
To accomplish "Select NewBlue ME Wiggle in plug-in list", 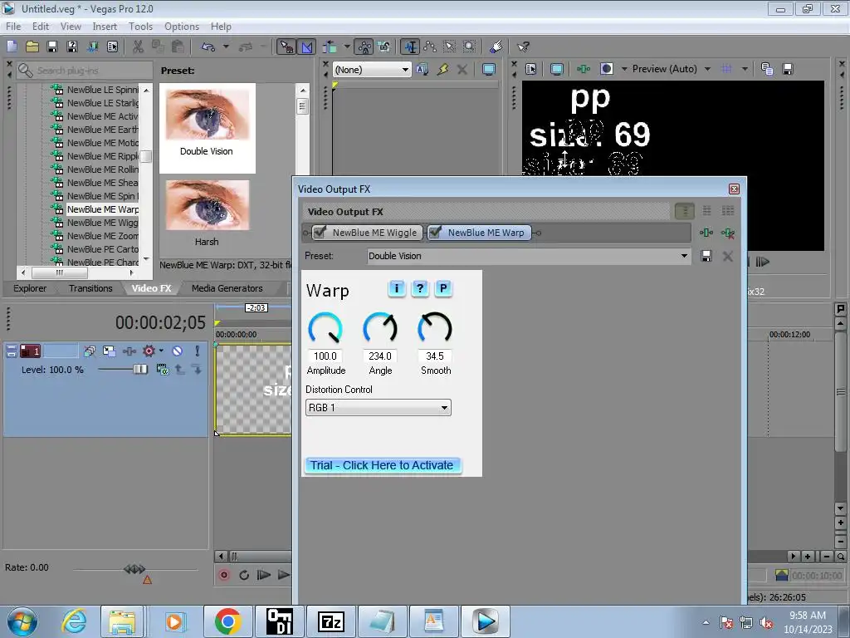I will 102,223.
